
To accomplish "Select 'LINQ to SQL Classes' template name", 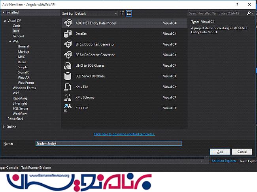I will [90, 66].
